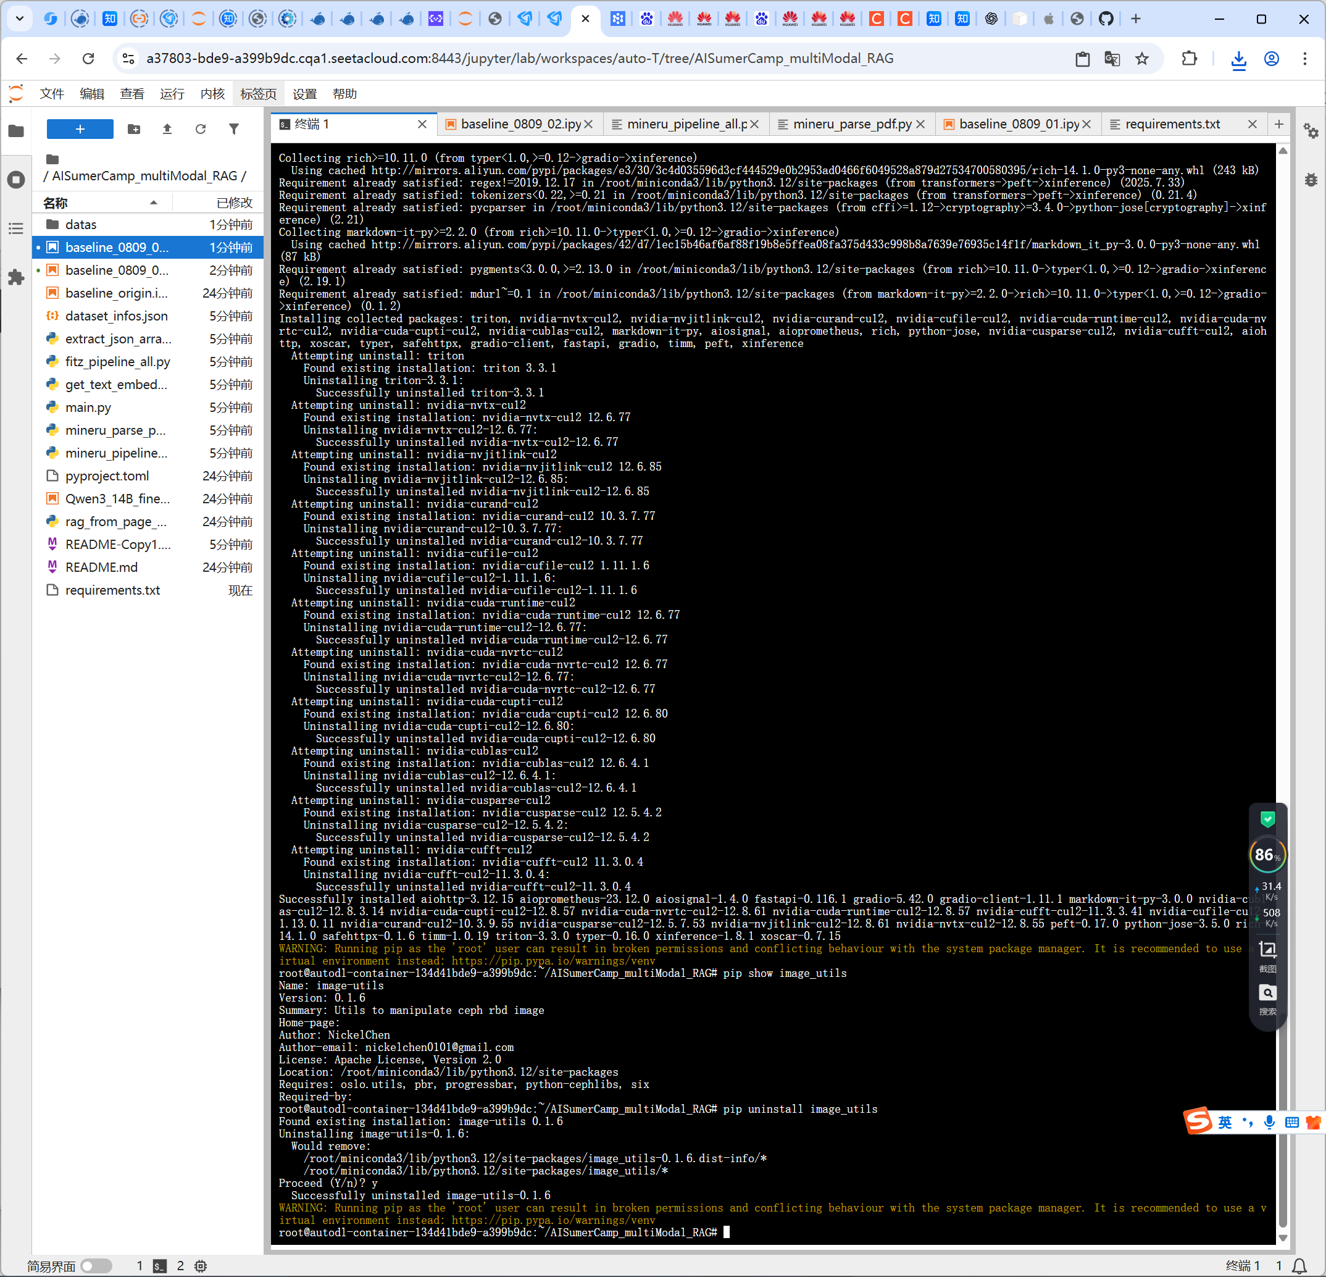Click the browser address bar URL
This screenshot has height=1277, width=1326.
(x=520, y=59)
